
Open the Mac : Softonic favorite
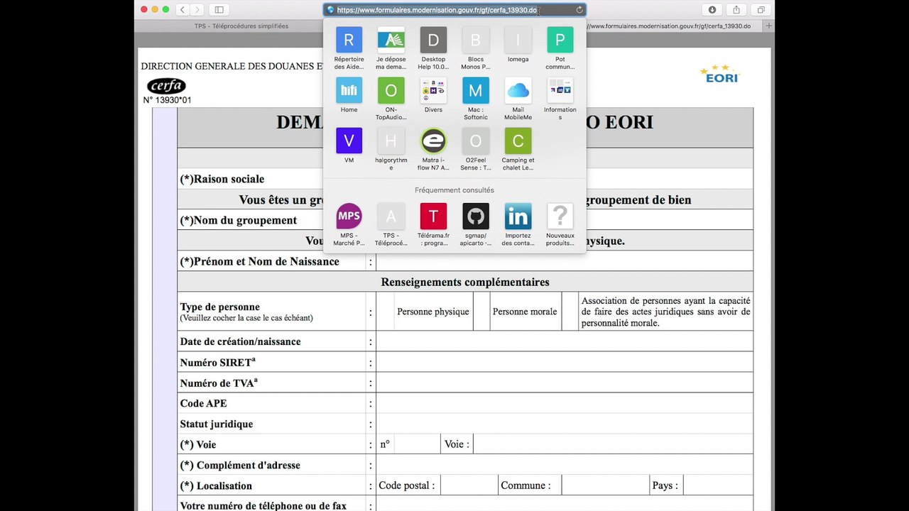pyautogui.click(x=476, y=98)
